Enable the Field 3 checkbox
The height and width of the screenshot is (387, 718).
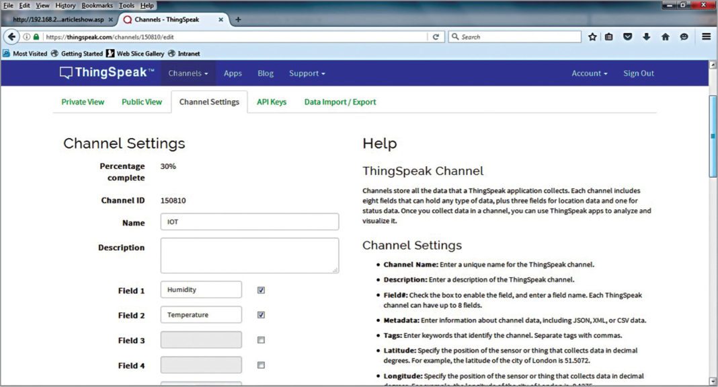pyautogui.click(x=261, y=341)
